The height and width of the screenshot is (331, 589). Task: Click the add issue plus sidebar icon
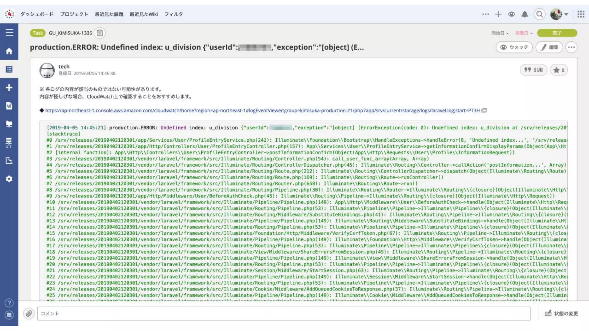9,88
